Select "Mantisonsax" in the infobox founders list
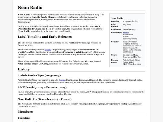 pos(128,35)
